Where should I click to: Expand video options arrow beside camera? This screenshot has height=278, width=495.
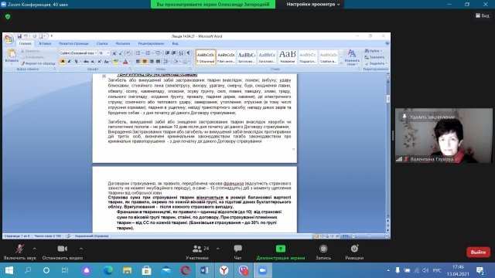pos(81,249)
